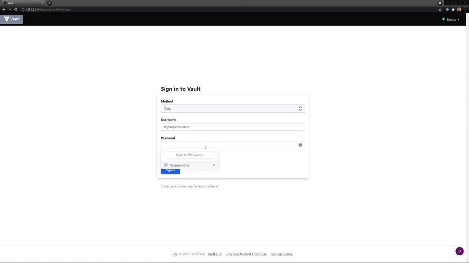
Task: Open a new browser tab with the plus icon
Action: click(49, 3)
